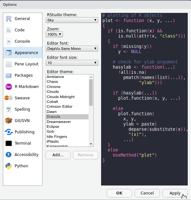Click the Add... theme button
Image resolution: width=191 pixels, height=200 pixels.
pyautogui.click(x=58, y=155)
